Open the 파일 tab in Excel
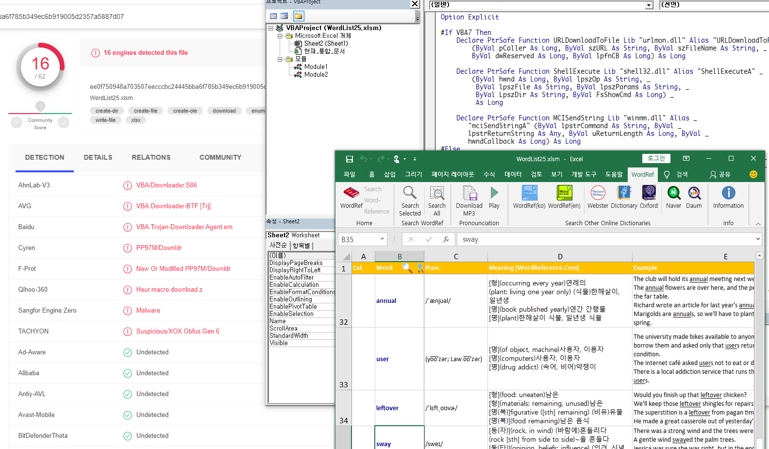 pos(350,174)
